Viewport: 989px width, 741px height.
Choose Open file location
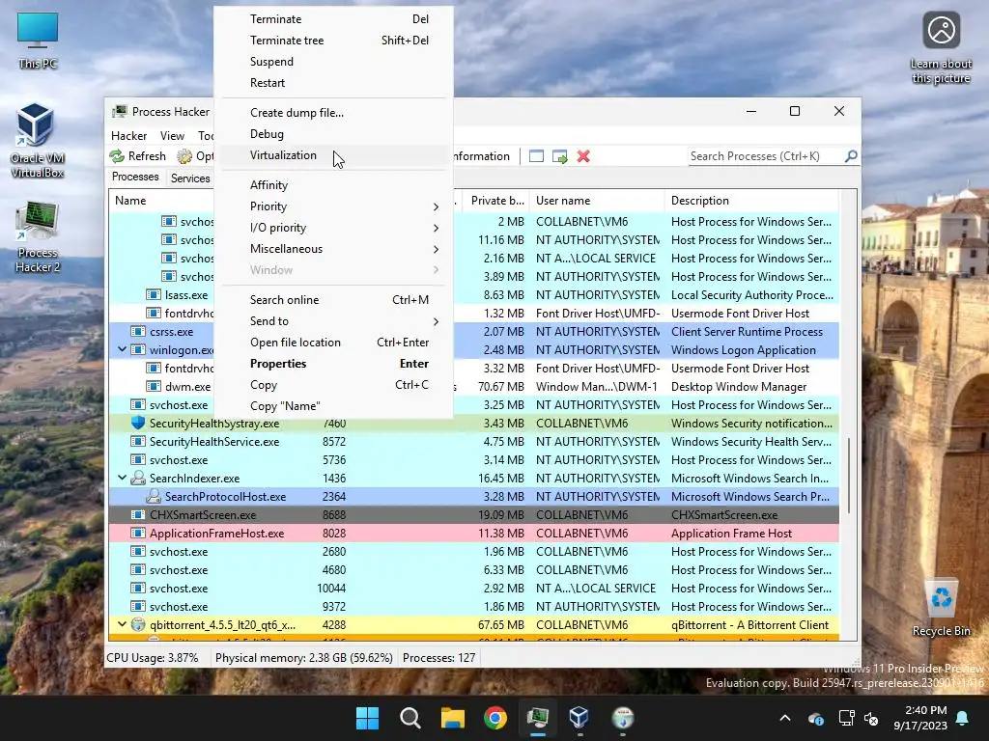333,343
